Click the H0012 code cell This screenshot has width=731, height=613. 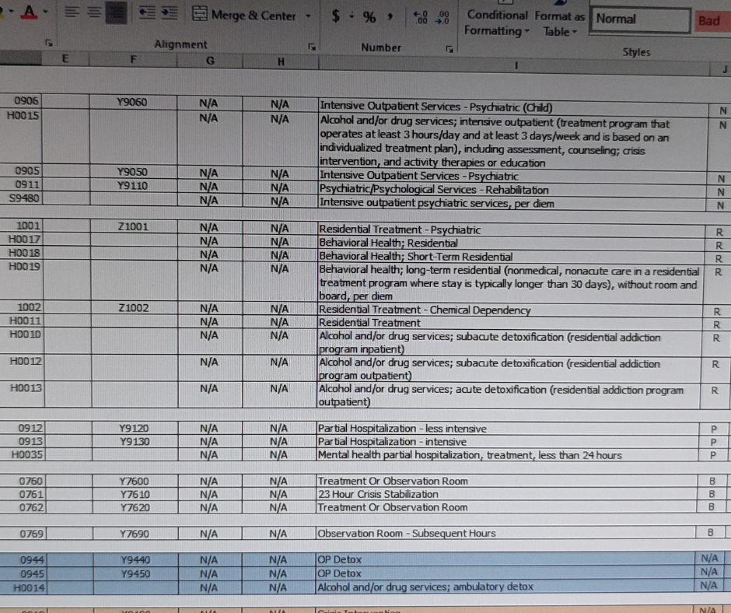[x=22, y=367]
